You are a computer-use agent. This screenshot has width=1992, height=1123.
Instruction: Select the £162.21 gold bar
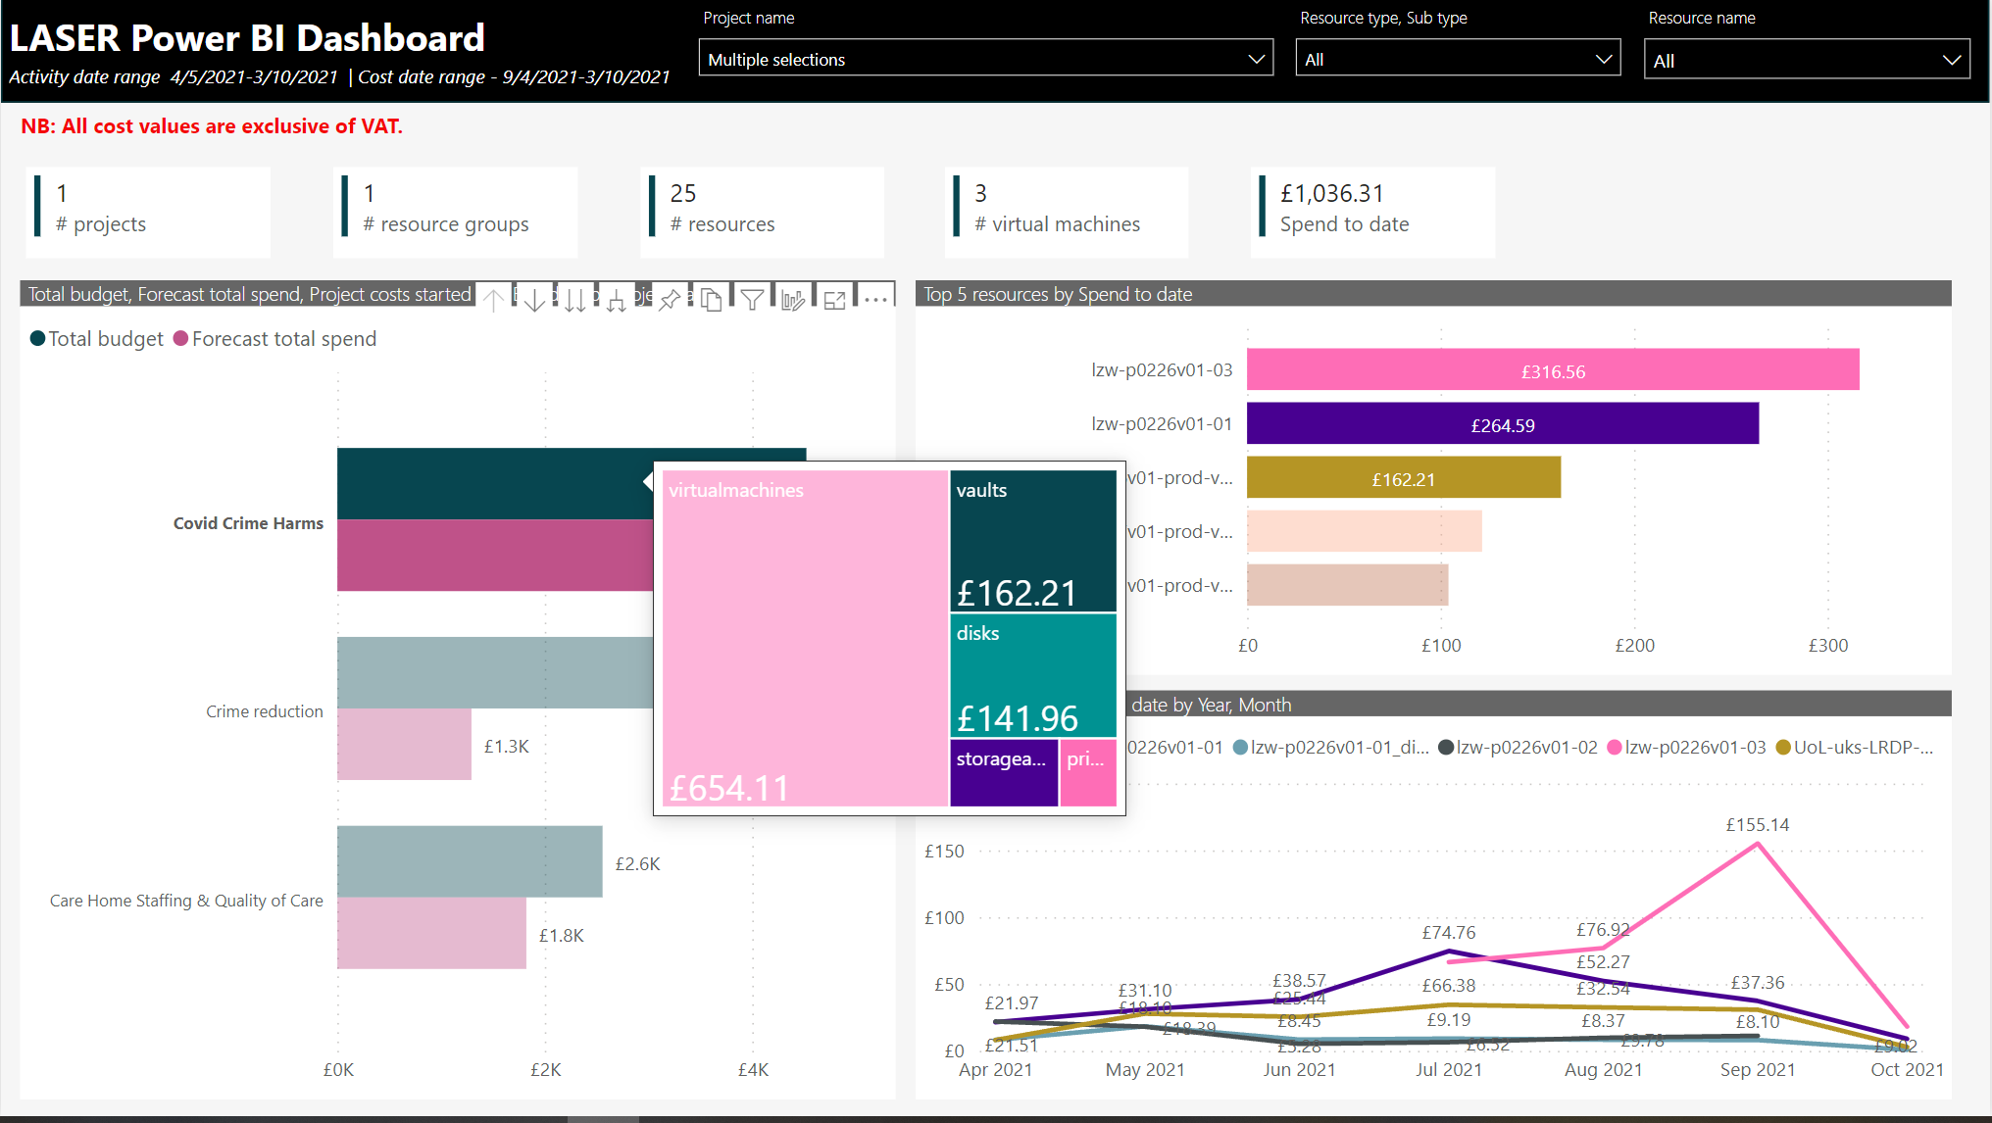tap(1404, 477)
